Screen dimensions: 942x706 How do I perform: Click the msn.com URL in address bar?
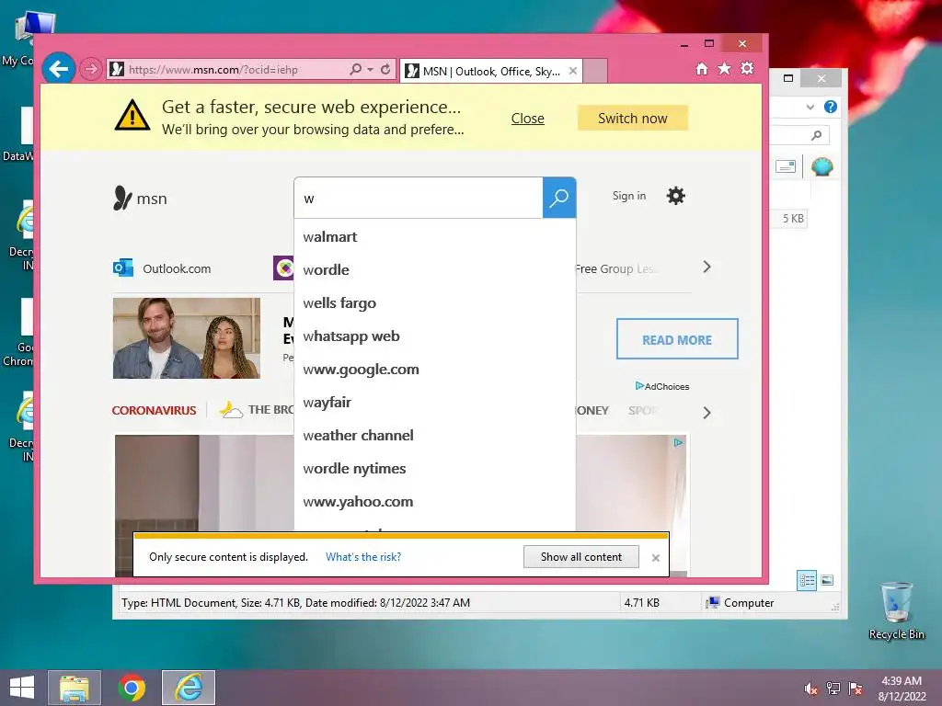click(213, 70)
